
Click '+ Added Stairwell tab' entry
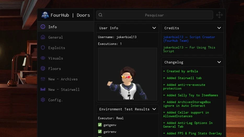(x=182, y=78)
